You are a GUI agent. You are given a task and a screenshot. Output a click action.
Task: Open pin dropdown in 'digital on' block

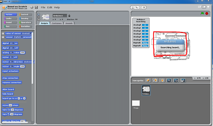(x=12, y=43)
